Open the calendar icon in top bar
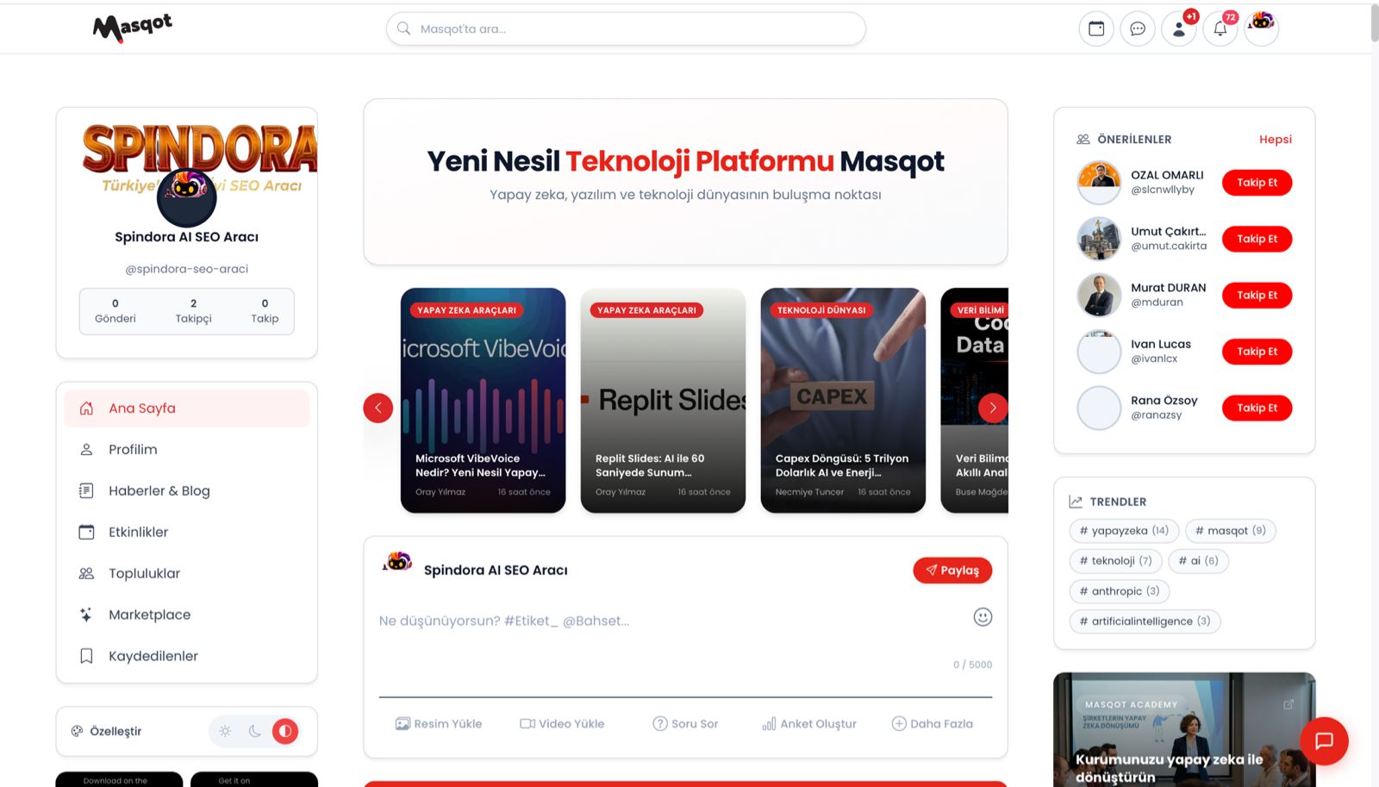Image resolution: width=1379 pixels, height=787 pixels. [x=1096, y=28]
